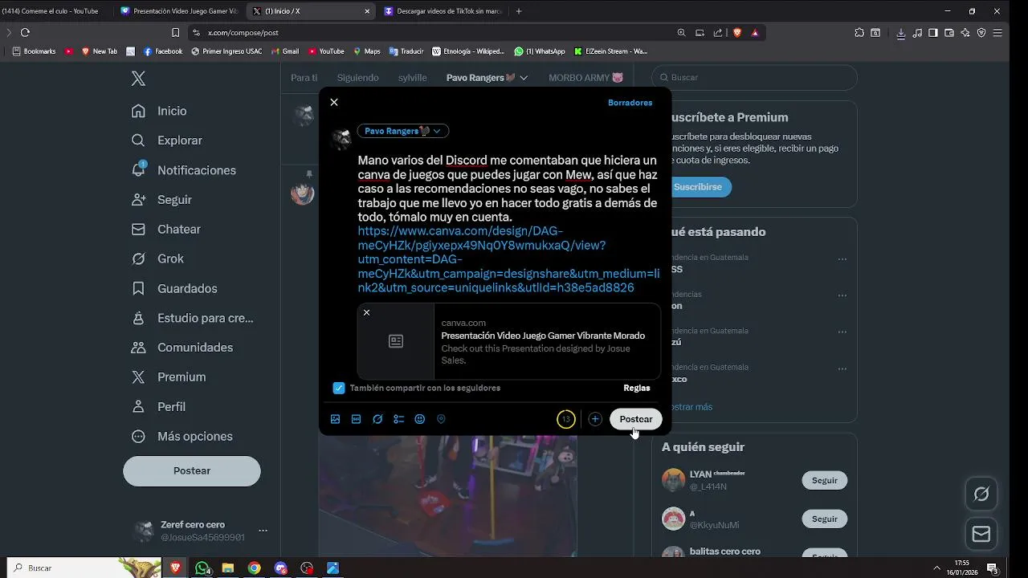This screenshot has width=1028, height=578.
Task: Add a poll to the post
Action: [x=398, y=419]
